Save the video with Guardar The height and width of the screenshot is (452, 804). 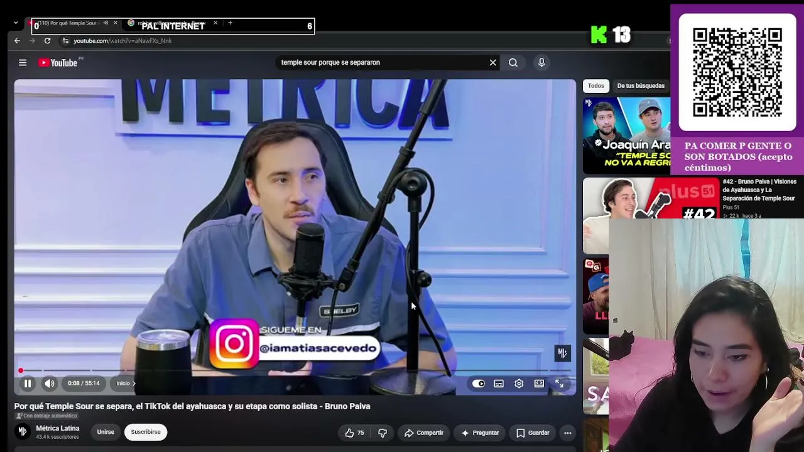[x=533, y=433]
